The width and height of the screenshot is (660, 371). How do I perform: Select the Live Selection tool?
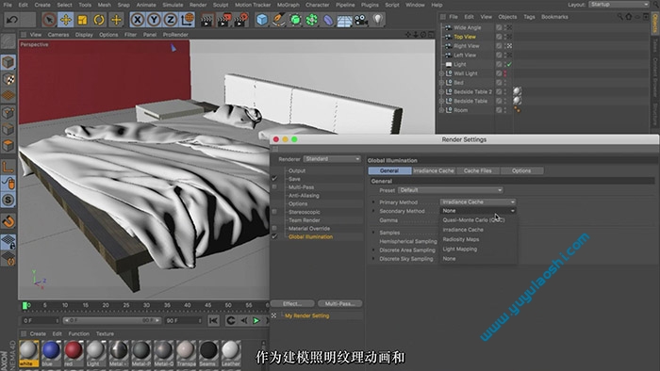pos(49,20)
